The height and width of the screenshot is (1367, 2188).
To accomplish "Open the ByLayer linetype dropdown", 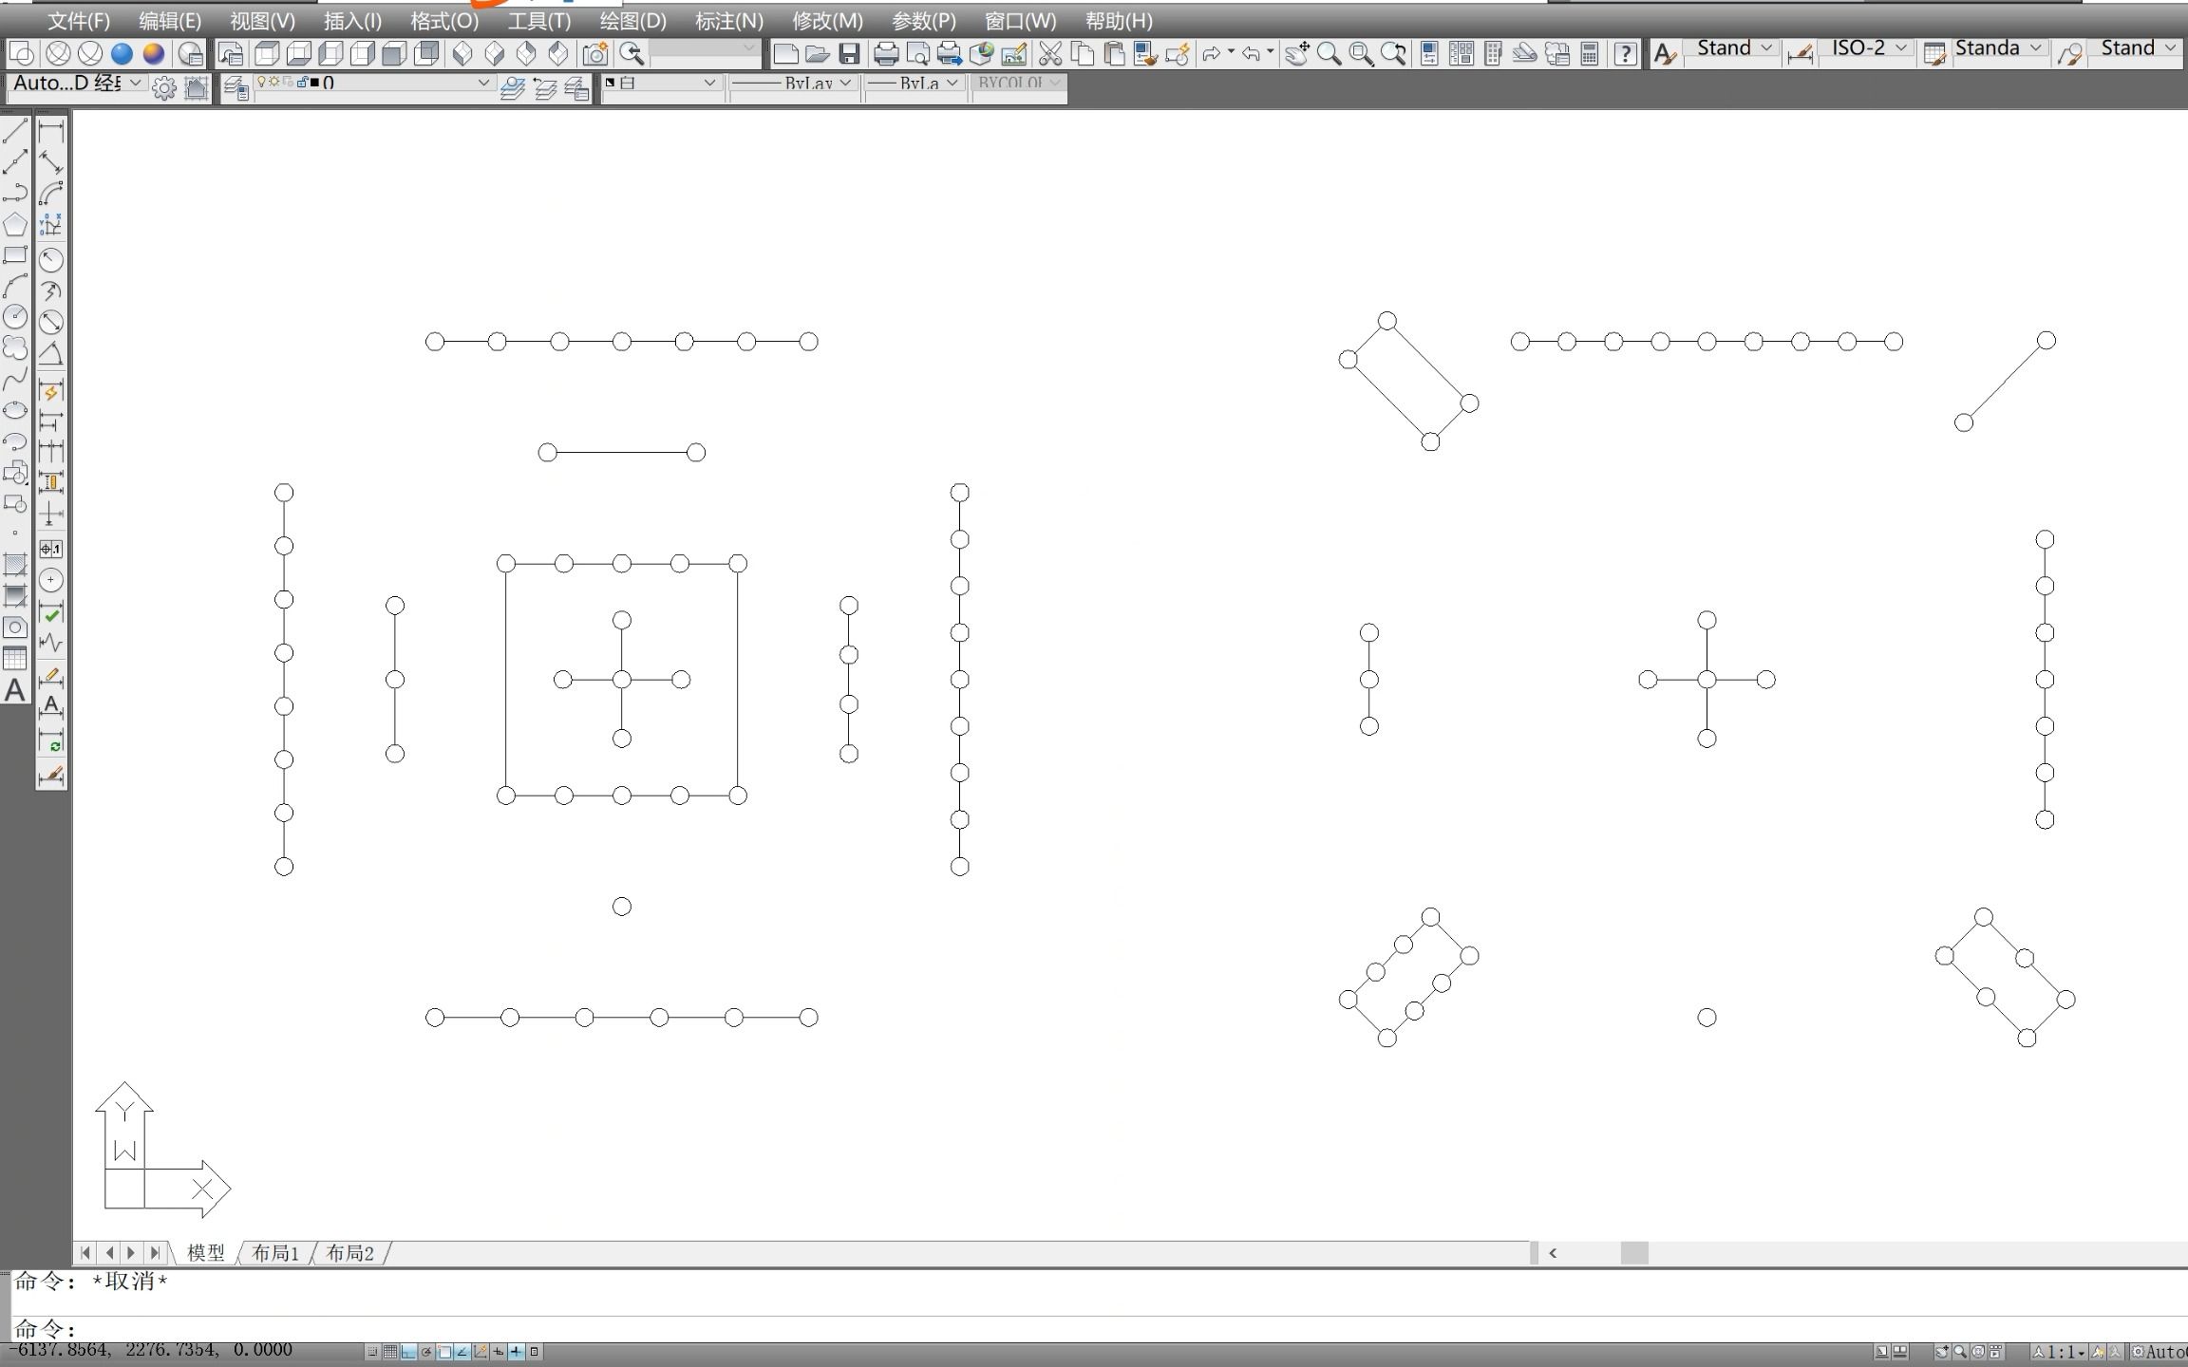I will click(844, 84).
